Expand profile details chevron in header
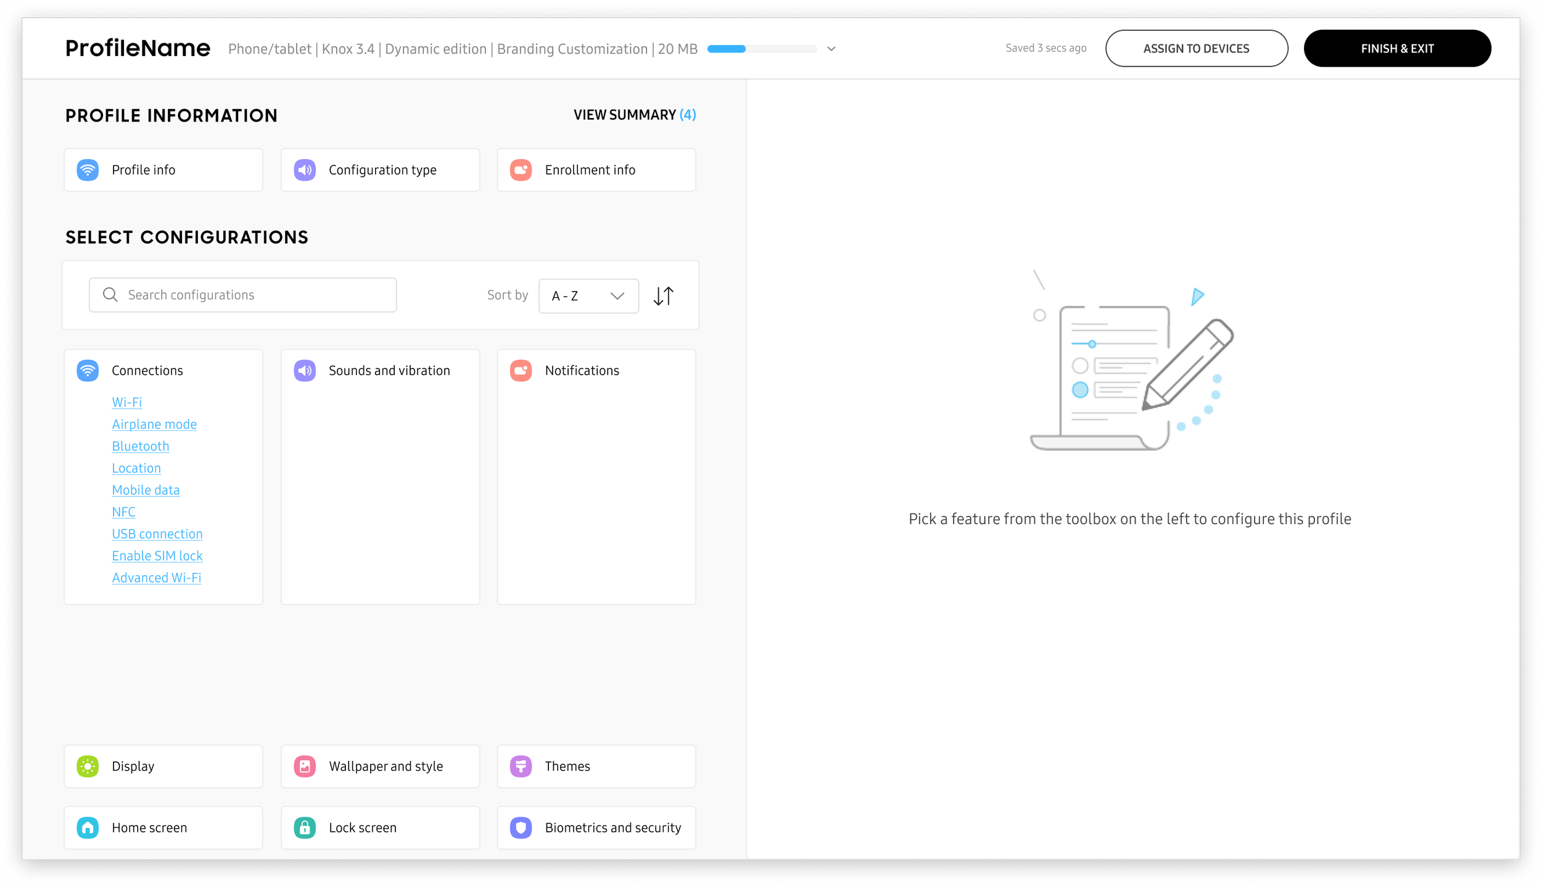 click(x=831, y=49)
